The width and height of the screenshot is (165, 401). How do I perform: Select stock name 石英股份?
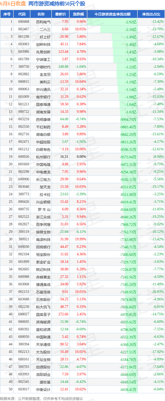click(x=43, y=299)
